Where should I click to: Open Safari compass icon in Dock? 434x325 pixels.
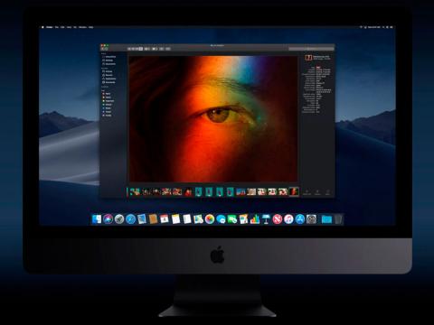click(x=130, y=219)
